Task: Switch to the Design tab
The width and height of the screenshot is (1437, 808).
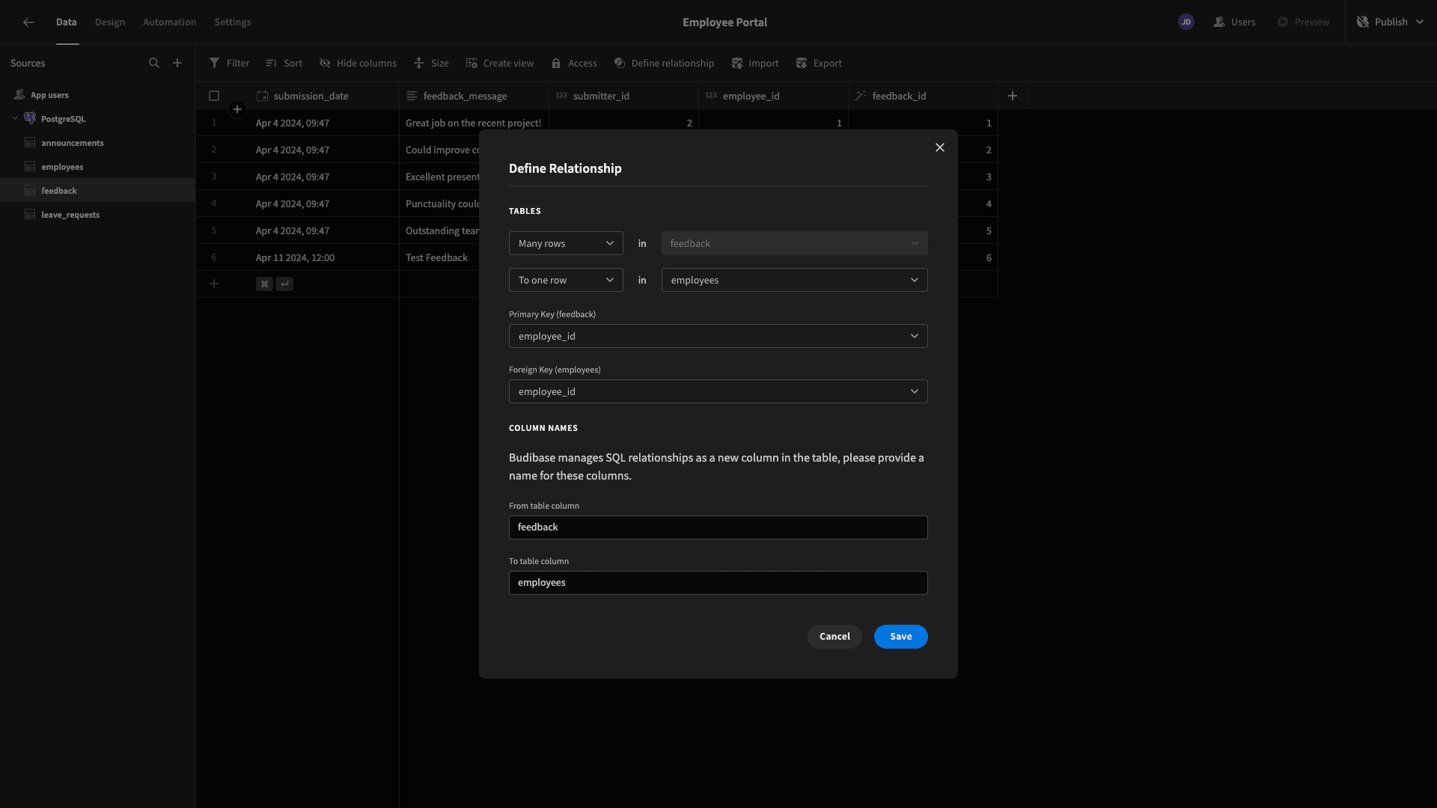Action: pos(110,22)
